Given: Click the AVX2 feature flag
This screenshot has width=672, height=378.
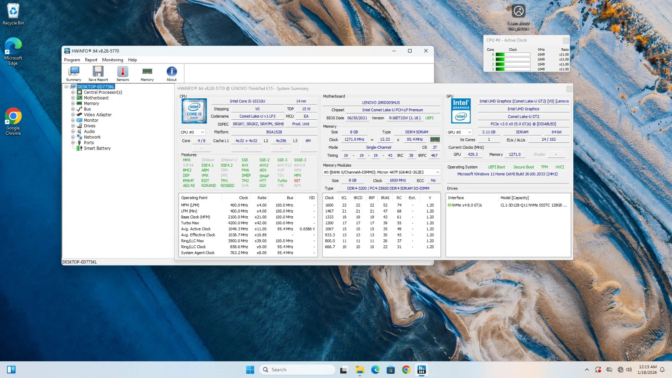Looking at the screenshot, I should click(x=264, y=165).
